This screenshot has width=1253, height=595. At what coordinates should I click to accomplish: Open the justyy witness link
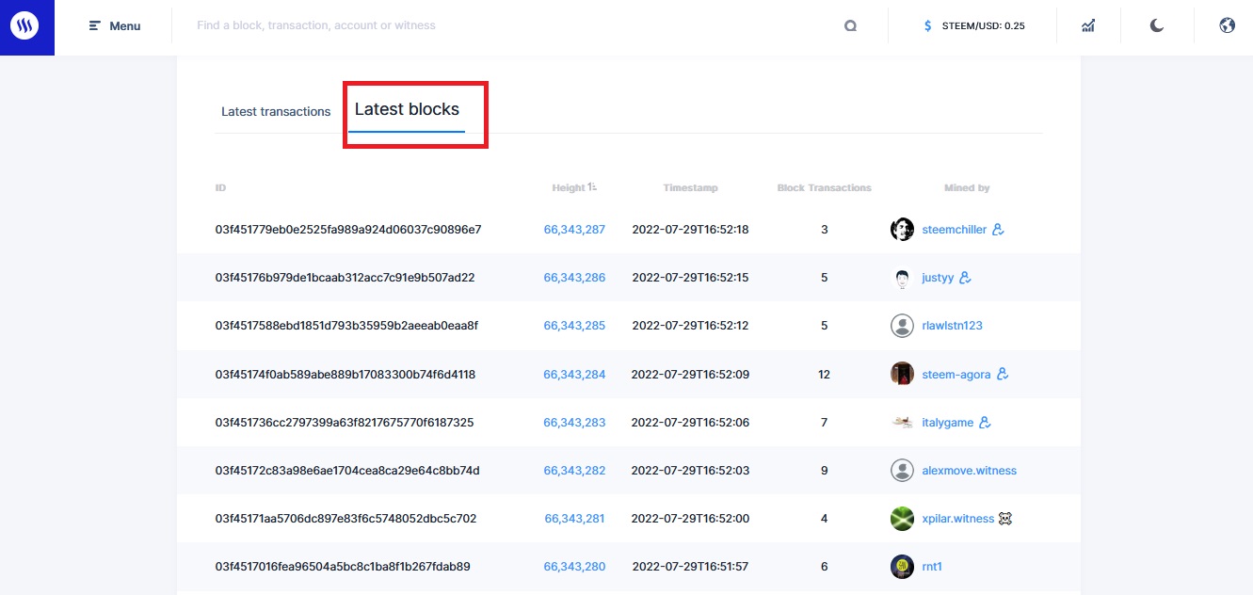(x=938, y=278)
